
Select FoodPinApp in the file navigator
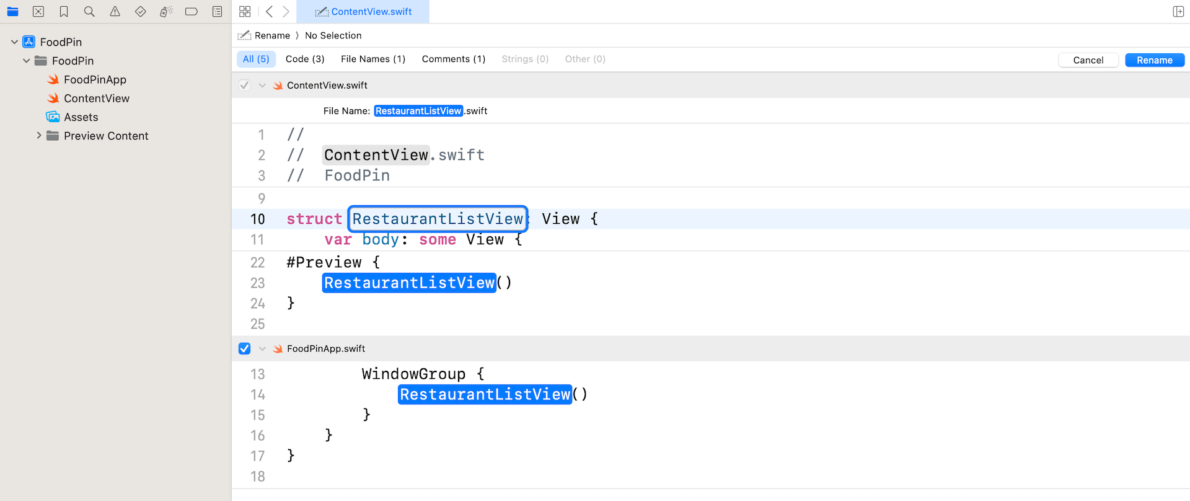[x=95, y=79]
